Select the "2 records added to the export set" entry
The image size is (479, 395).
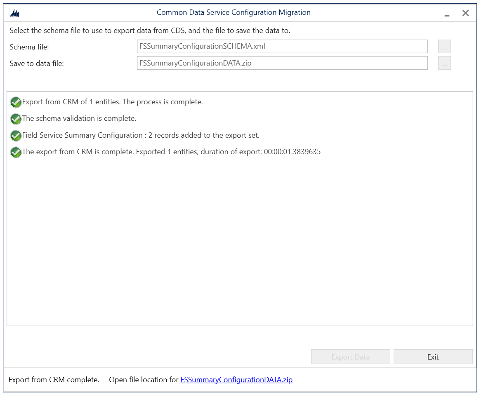(x=141, y=135)
